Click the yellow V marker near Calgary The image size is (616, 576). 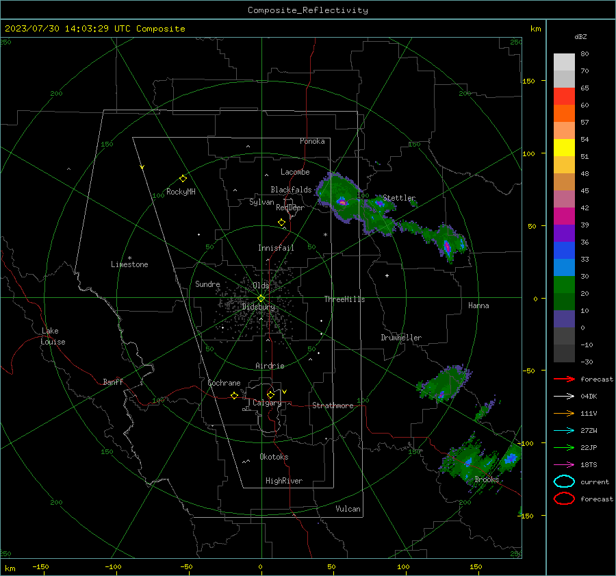(x=285, y=392)
